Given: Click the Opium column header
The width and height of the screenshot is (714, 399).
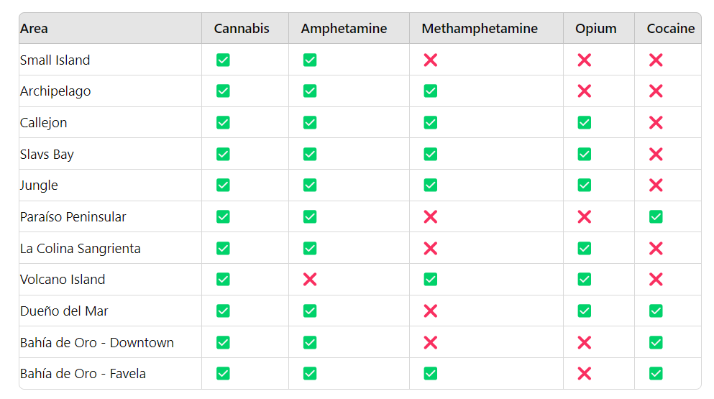Looking at the screenshot, I should 595,29.
